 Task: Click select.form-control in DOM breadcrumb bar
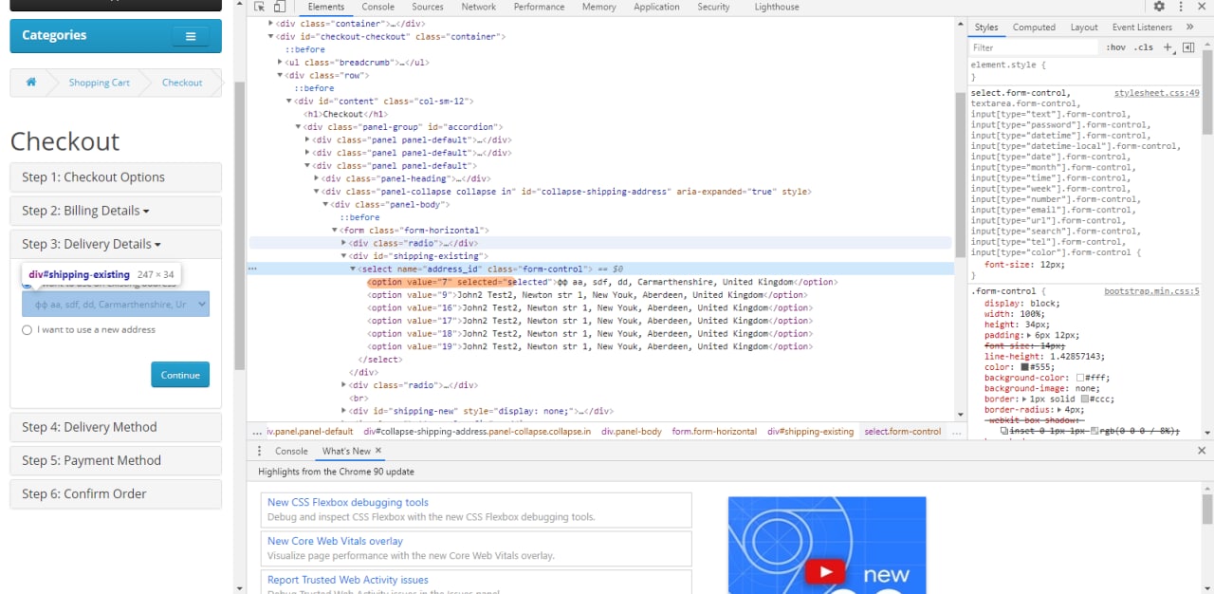[903, 431]
